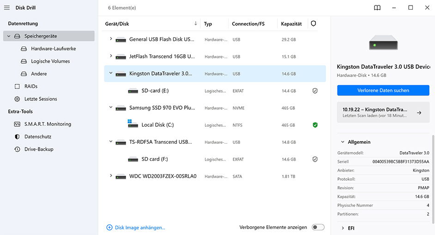Click the 1.81 TB capacity value
Image resolution: width=435 pixels, height=235 pixels.
[289, 176]
